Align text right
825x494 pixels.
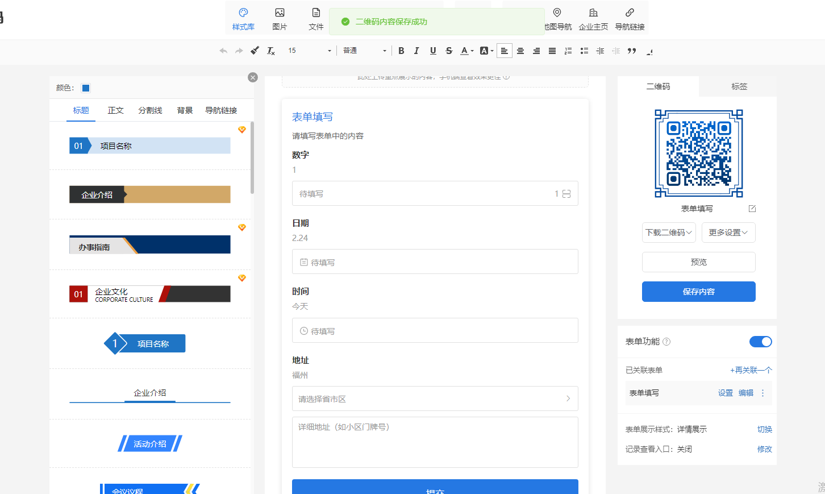pos(536,51)
